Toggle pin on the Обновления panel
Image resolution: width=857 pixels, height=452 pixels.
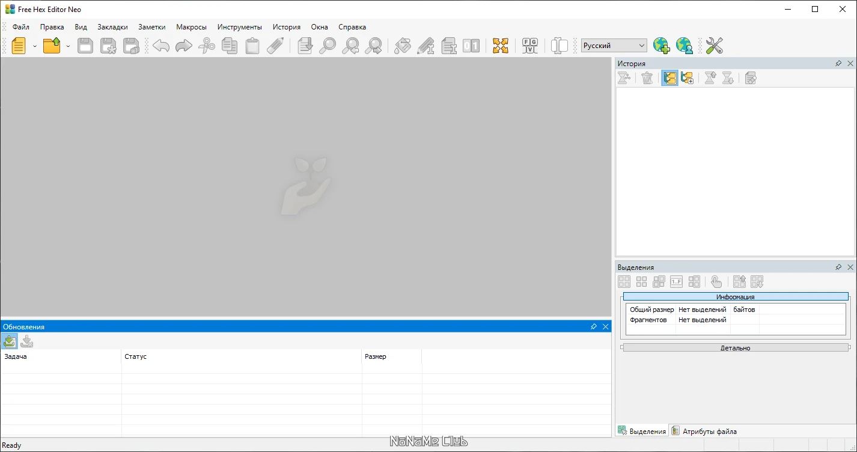[x=594, y=326]
